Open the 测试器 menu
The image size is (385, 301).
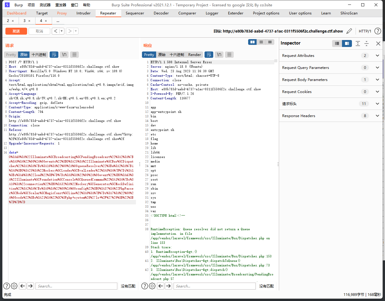pos(45,5)
